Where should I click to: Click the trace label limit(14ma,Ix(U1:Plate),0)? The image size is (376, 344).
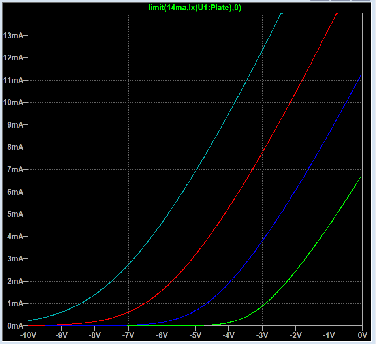click(x=195, y=8)
